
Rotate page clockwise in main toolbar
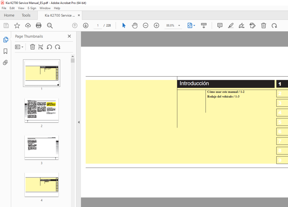click(x=274, y=26)
